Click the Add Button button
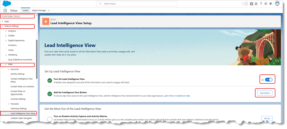Image resolution: width=287 pixels, height=129 pixels. click(x=265, y=93)
